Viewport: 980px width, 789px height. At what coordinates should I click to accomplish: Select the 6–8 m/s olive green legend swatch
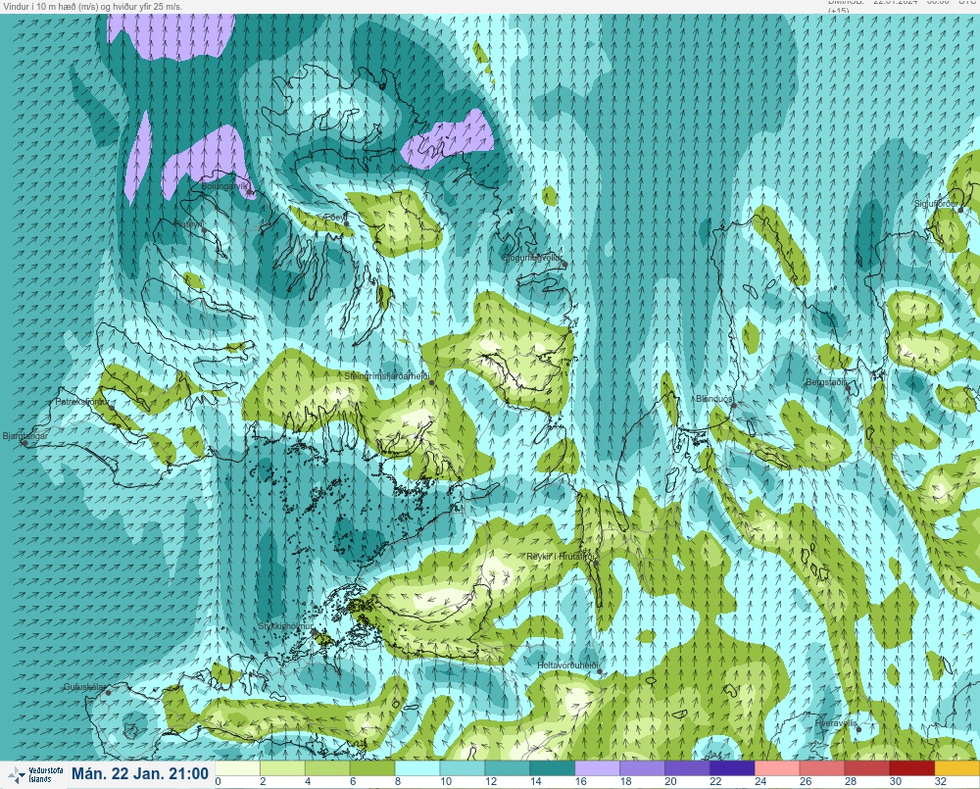pos(372,768)
